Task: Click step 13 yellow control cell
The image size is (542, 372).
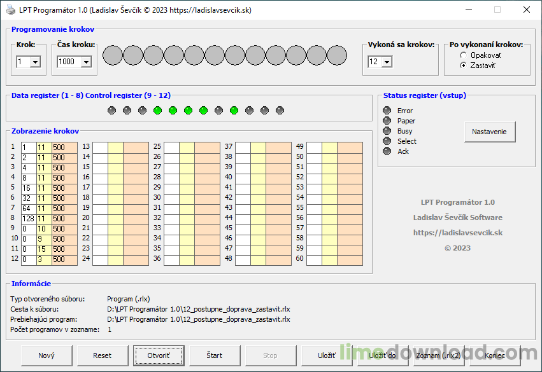Action: [x=115, y=147]
